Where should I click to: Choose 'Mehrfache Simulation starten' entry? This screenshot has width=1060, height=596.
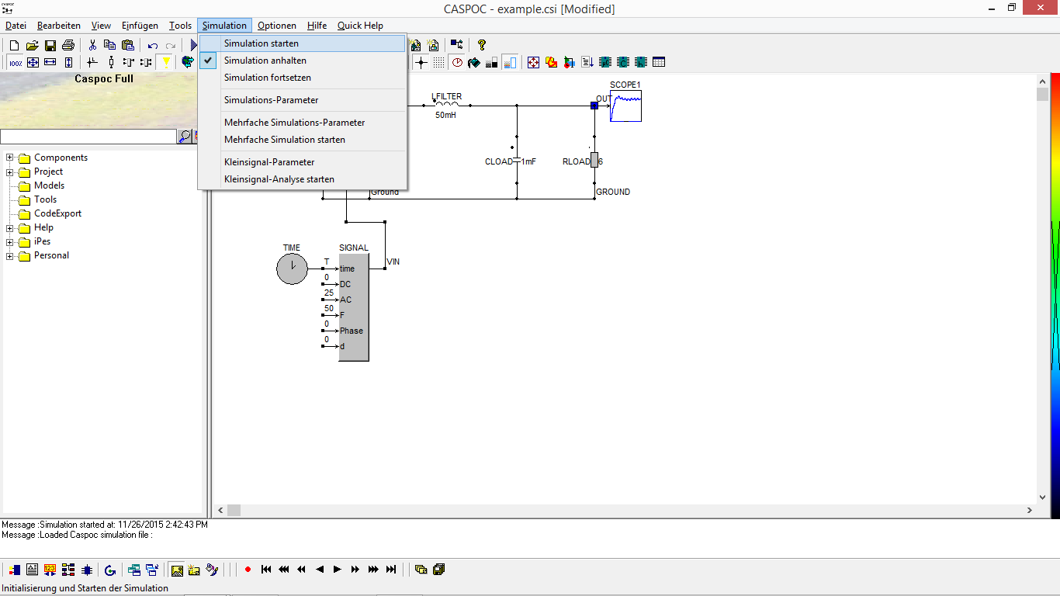pos(303,140)
